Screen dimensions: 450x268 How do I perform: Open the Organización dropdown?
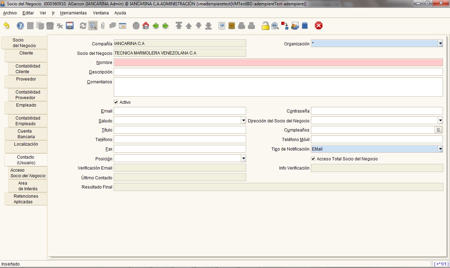point(440,44)
